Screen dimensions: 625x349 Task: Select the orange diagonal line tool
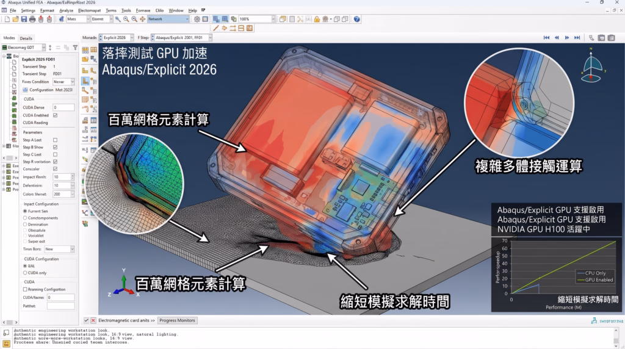click(215, 28)
